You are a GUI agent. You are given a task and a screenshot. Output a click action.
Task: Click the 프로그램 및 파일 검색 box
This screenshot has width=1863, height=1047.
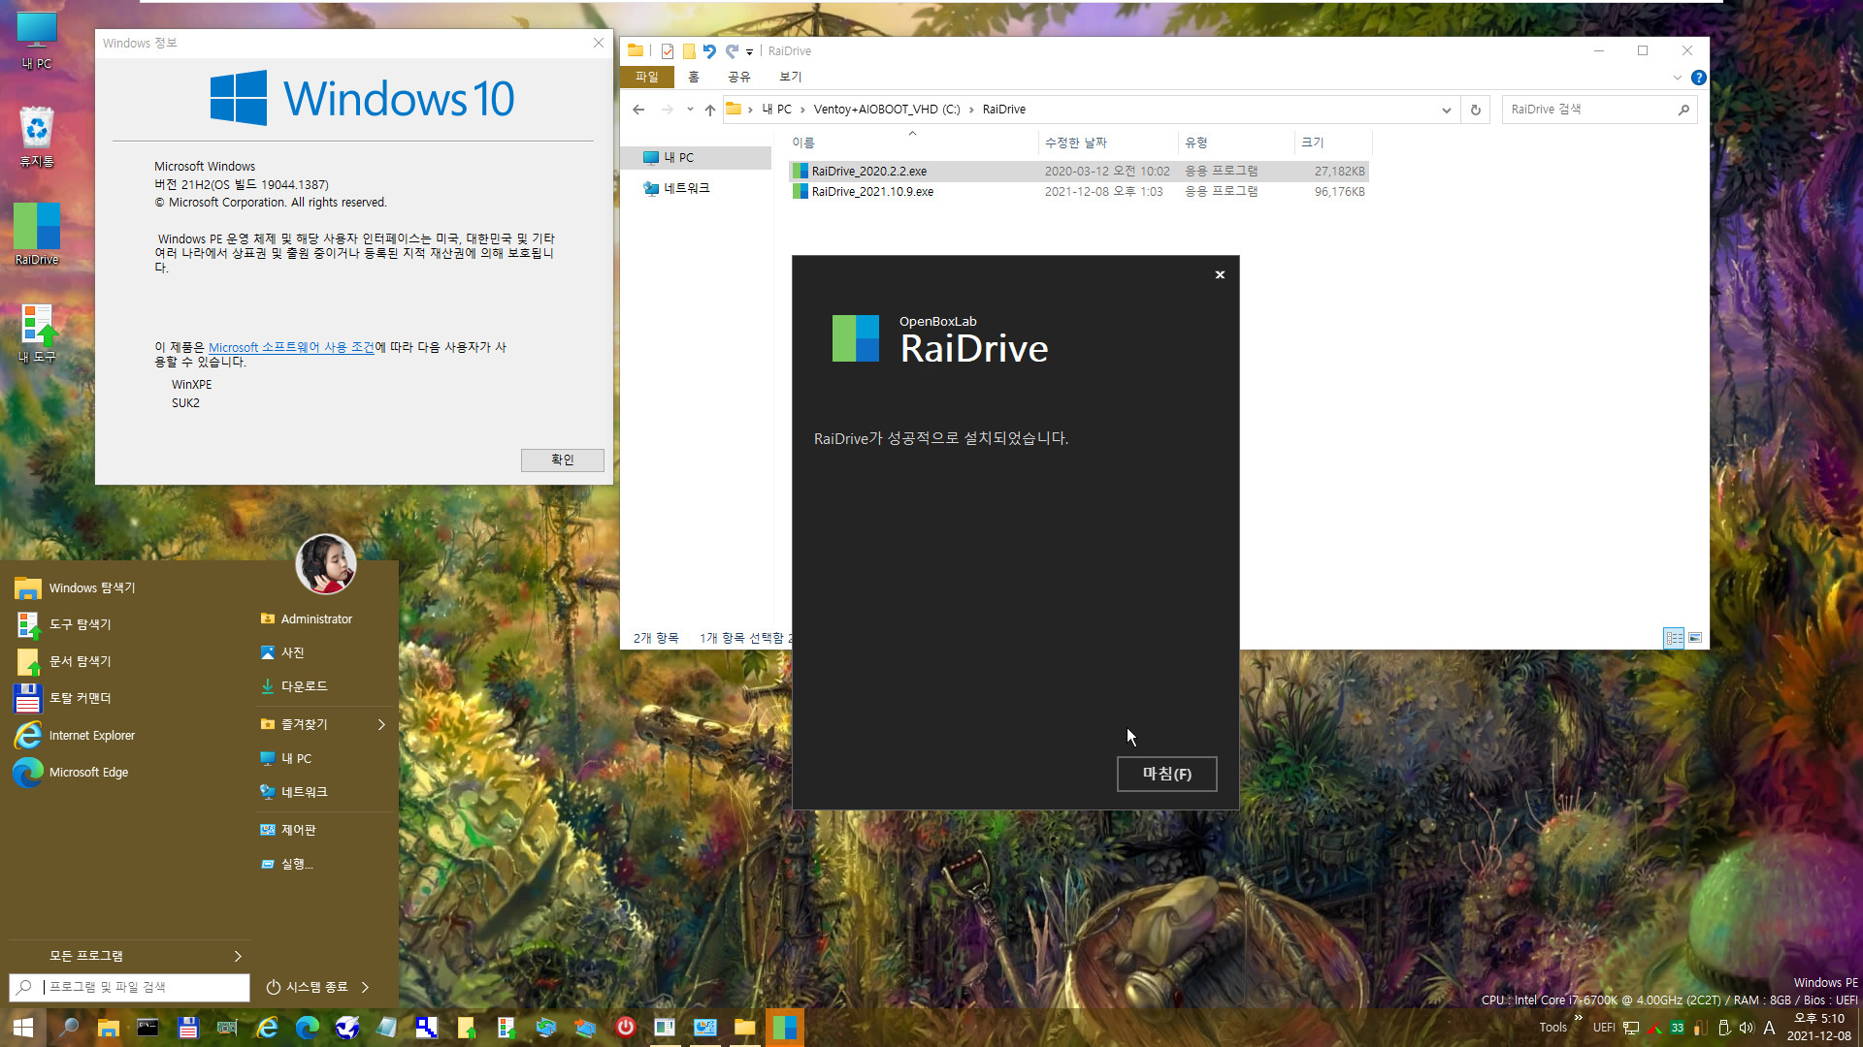coord(129,987)
